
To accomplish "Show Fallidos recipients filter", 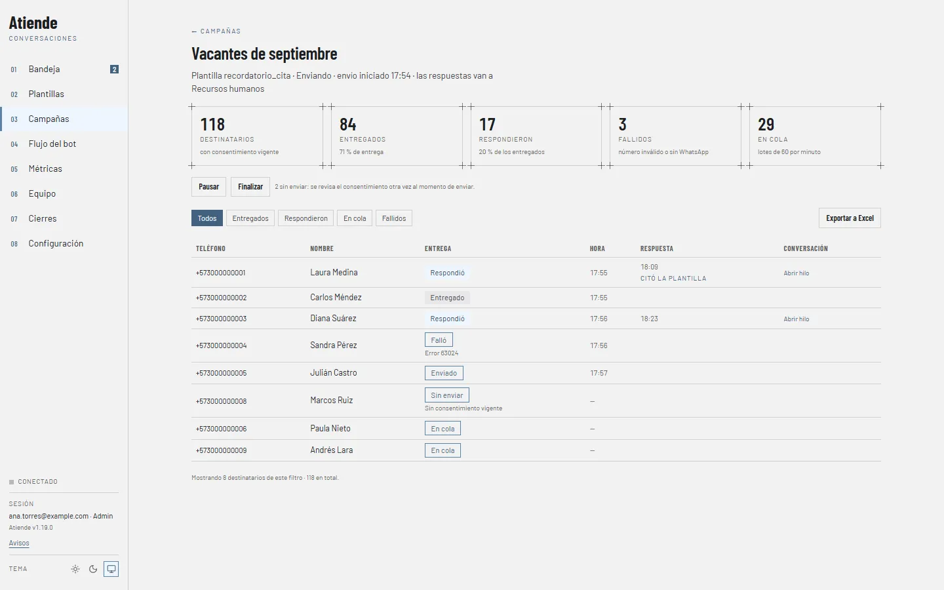I will tap(394, 218).
